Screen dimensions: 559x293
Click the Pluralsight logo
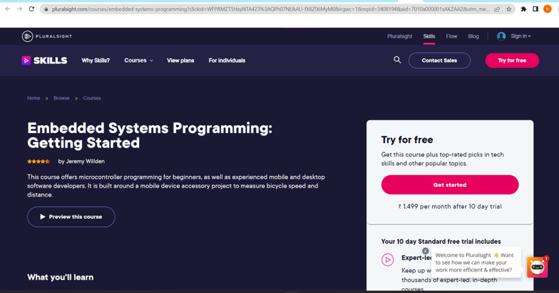tap(47, 36)
